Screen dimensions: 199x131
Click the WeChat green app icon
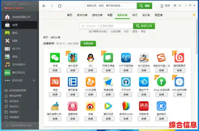(55, 58)
